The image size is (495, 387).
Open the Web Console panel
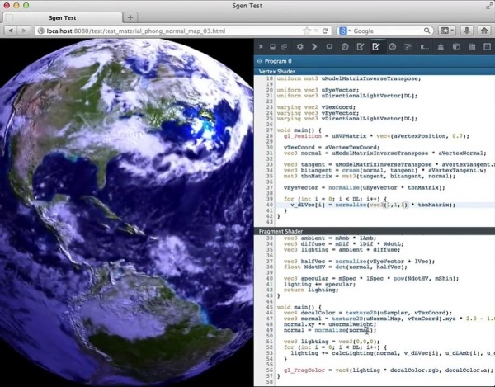coord(315,47)
